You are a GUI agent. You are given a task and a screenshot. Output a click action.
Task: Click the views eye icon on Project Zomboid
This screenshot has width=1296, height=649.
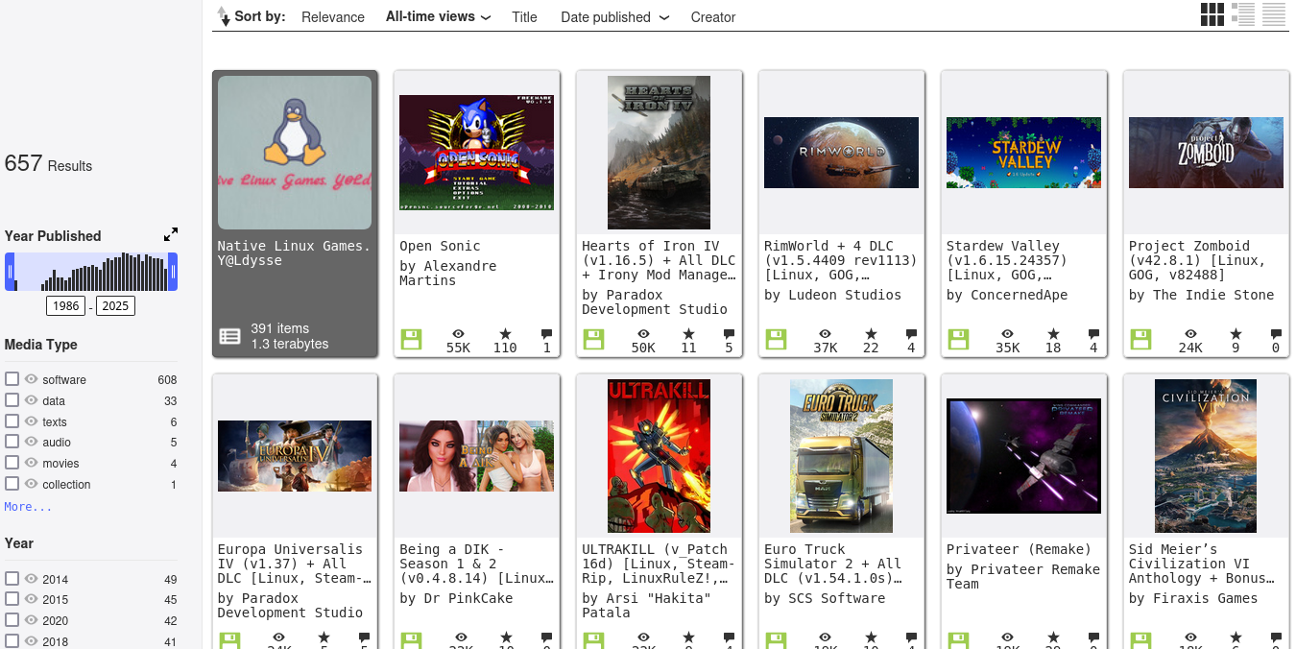[1189, 334]
